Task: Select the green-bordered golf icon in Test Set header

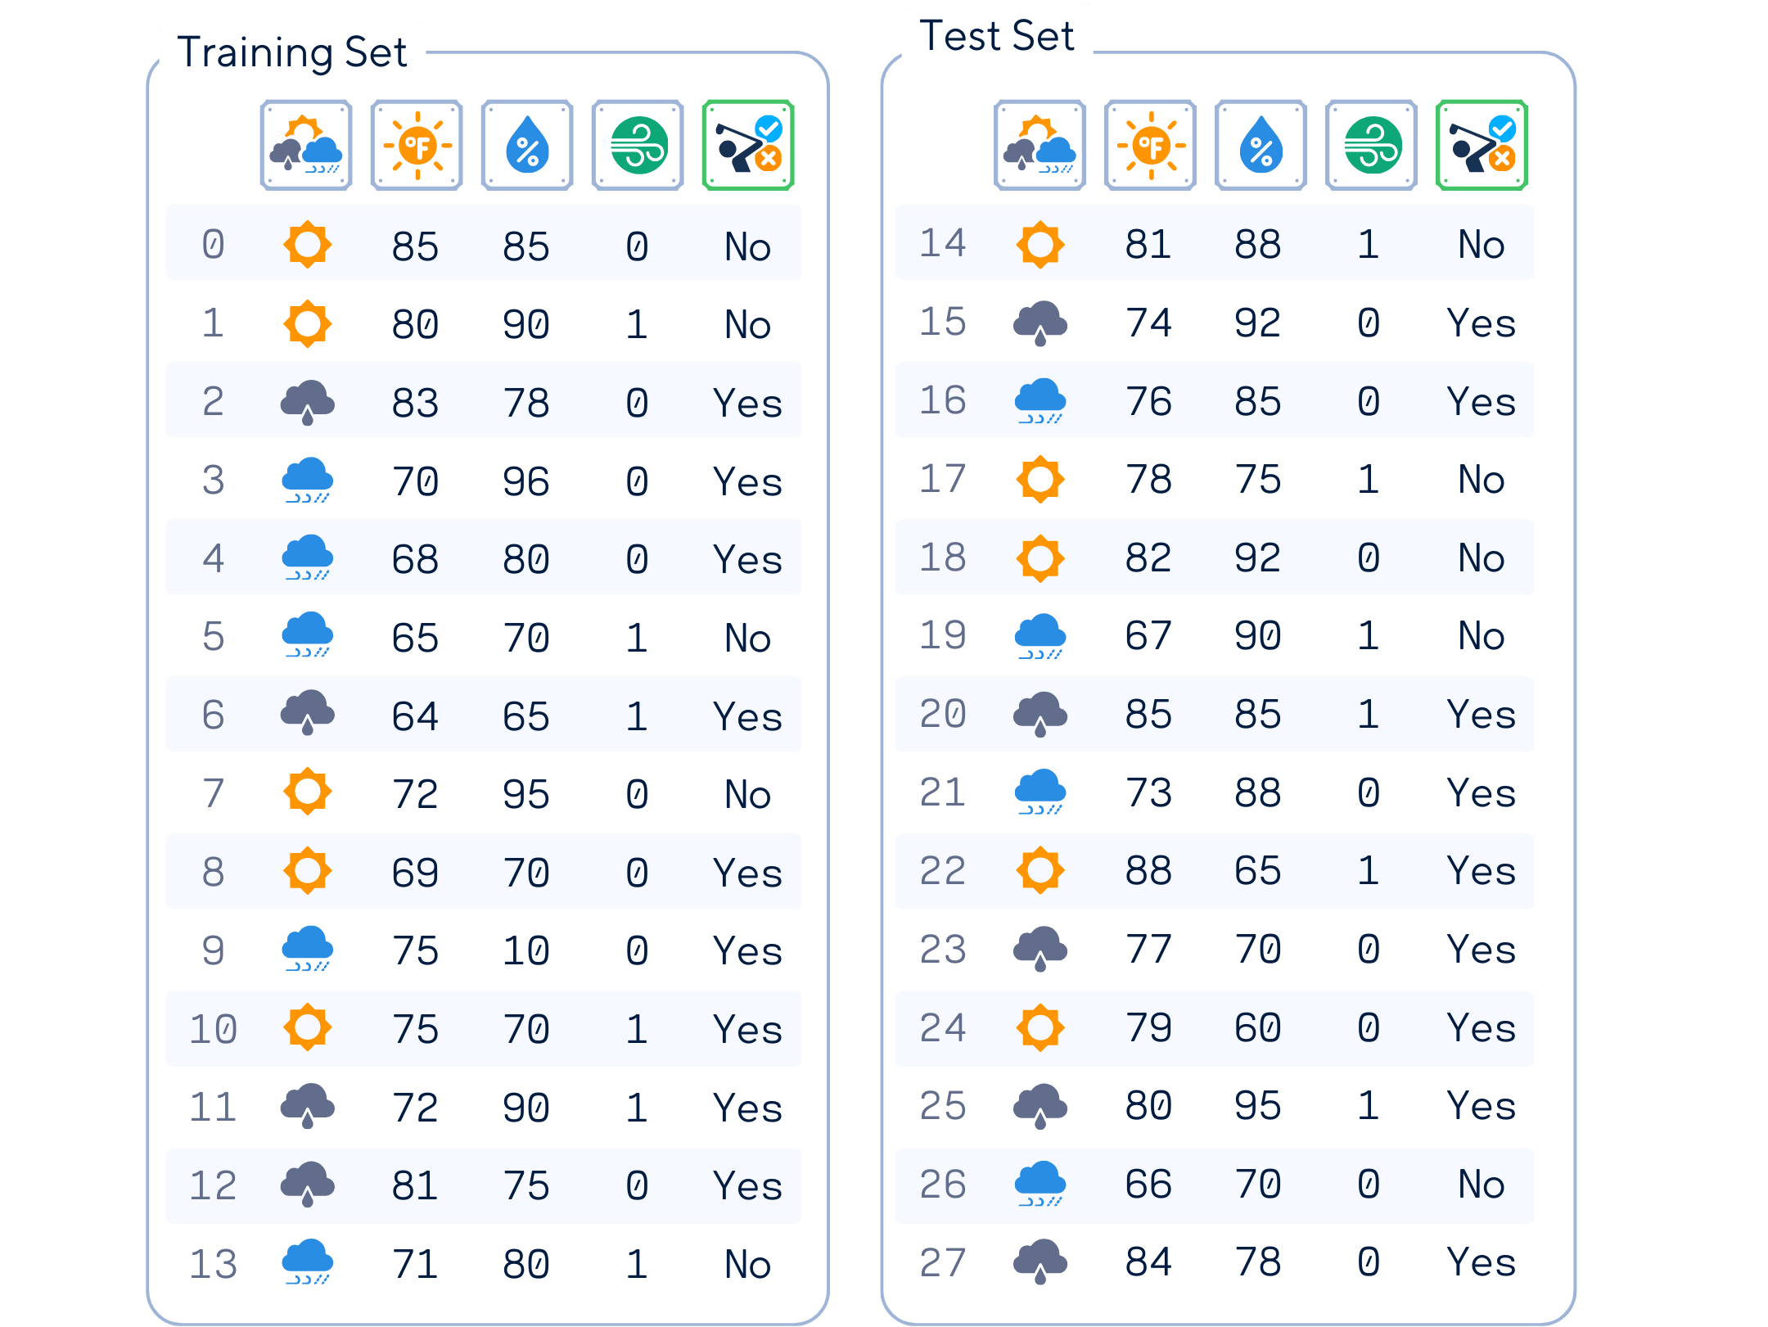Action: (x=1482, y=146)
